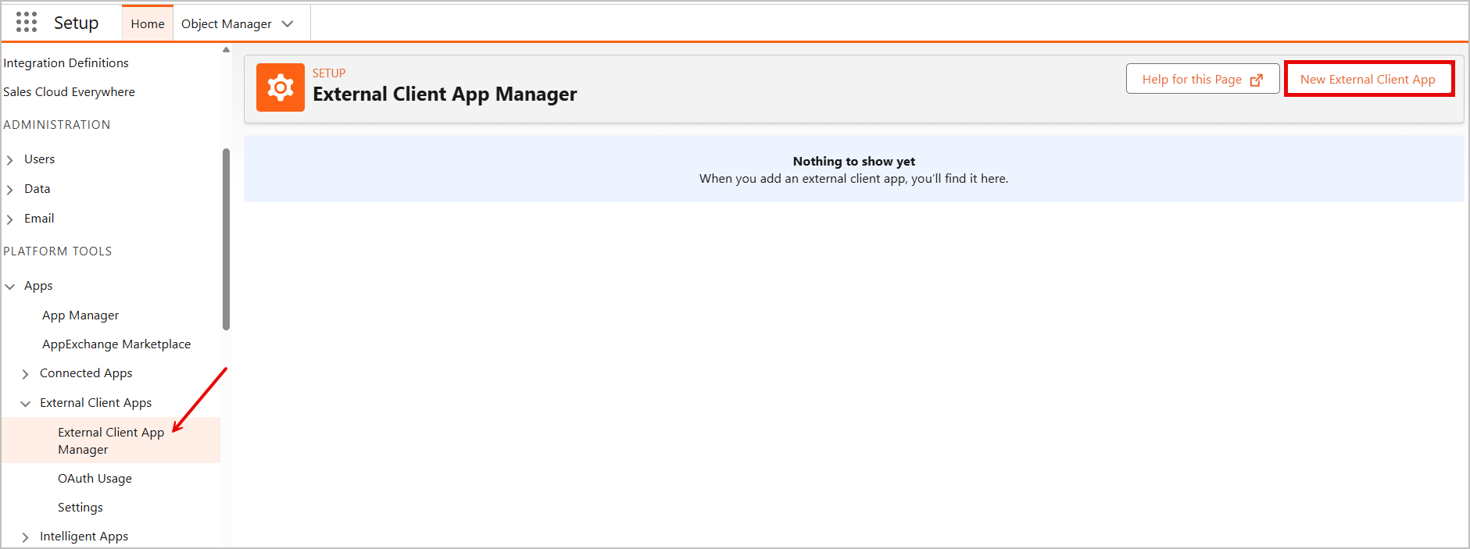Expand the Users section

tap(10, 160)
